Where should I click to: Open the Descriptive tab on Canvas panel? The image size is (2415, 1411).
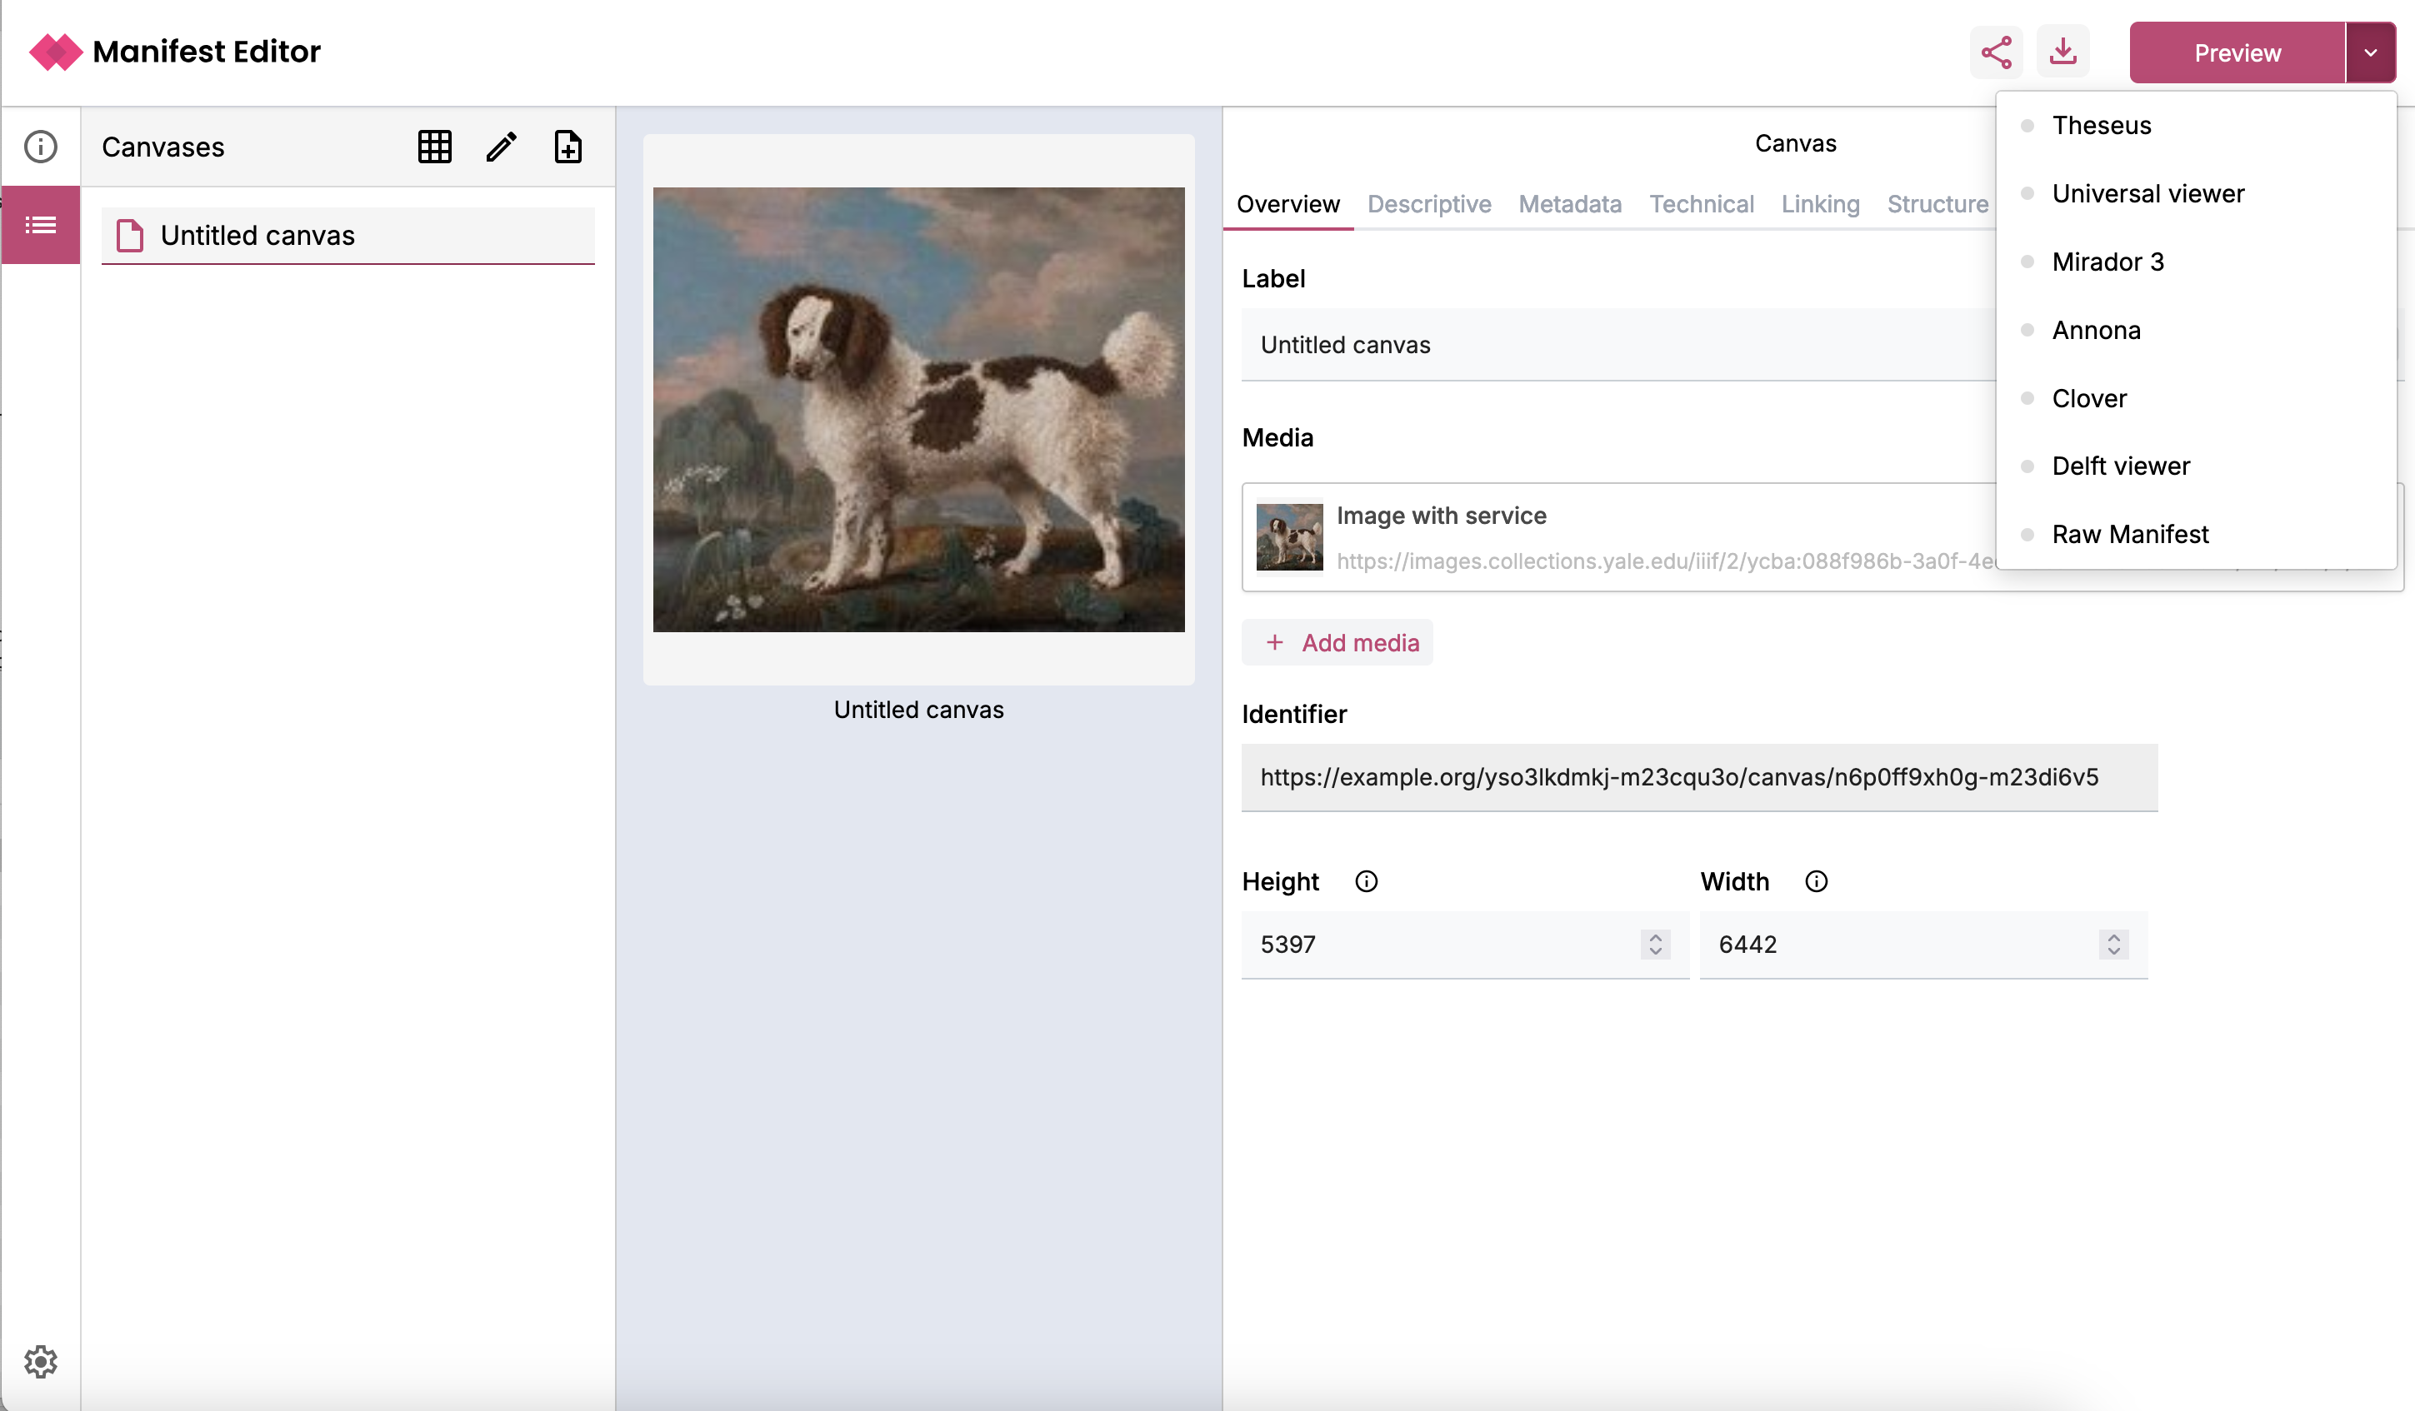1428,203
